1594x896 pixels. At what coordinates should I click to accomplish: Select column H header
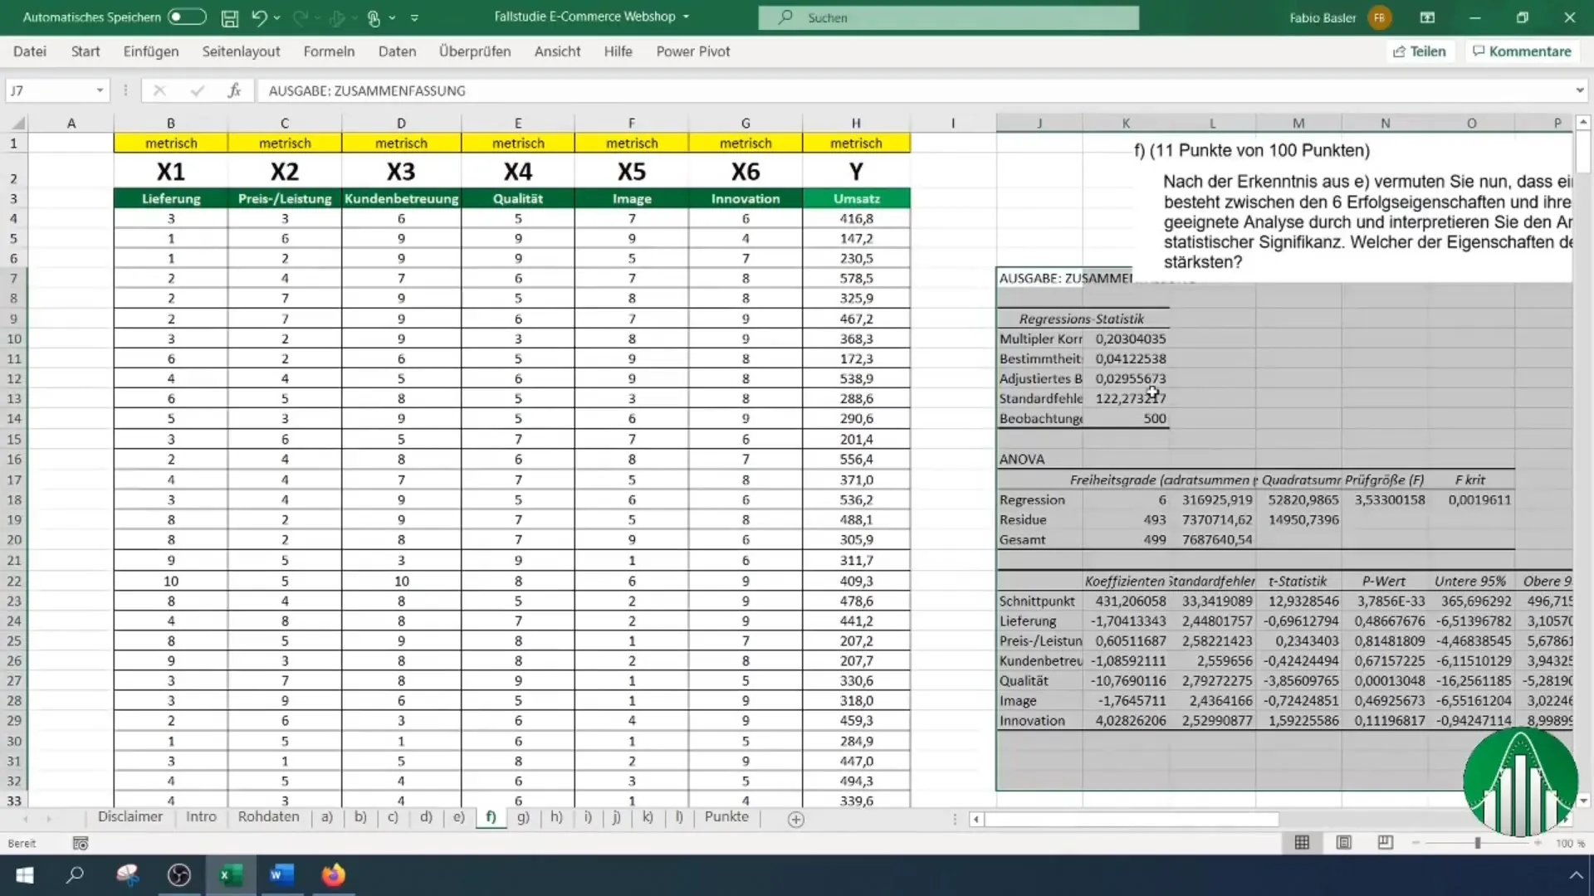click(856, 123)
